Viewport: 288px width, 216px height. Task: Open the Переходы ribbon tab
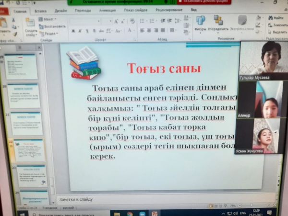pyautogui.click(x=83, y=10)
